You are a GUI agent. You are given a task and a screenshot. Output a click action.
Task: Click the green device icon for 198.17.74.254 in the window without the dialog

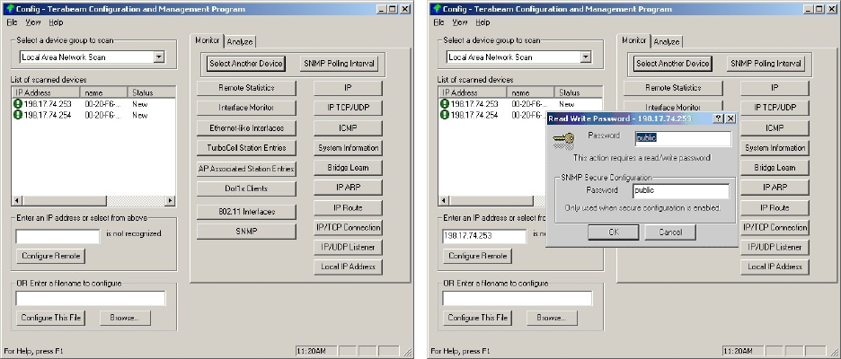pyautogui.click(x=18, y=115)
